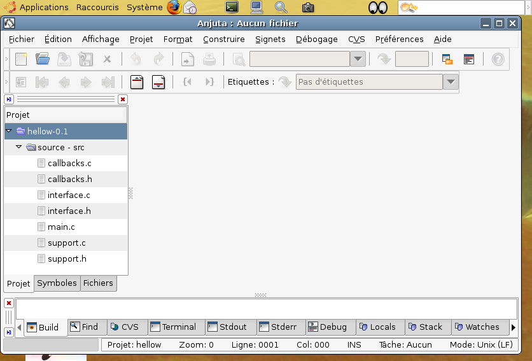Select interface.h in project tree

coord(66,211)
